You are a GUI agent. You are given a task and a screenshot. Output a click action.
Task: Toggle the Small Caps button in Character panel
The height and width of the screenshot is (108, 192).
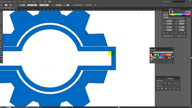(167, 33)
